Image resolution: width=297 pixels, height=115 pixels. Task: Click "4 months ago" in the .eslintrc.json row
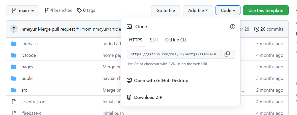(269, 102)
